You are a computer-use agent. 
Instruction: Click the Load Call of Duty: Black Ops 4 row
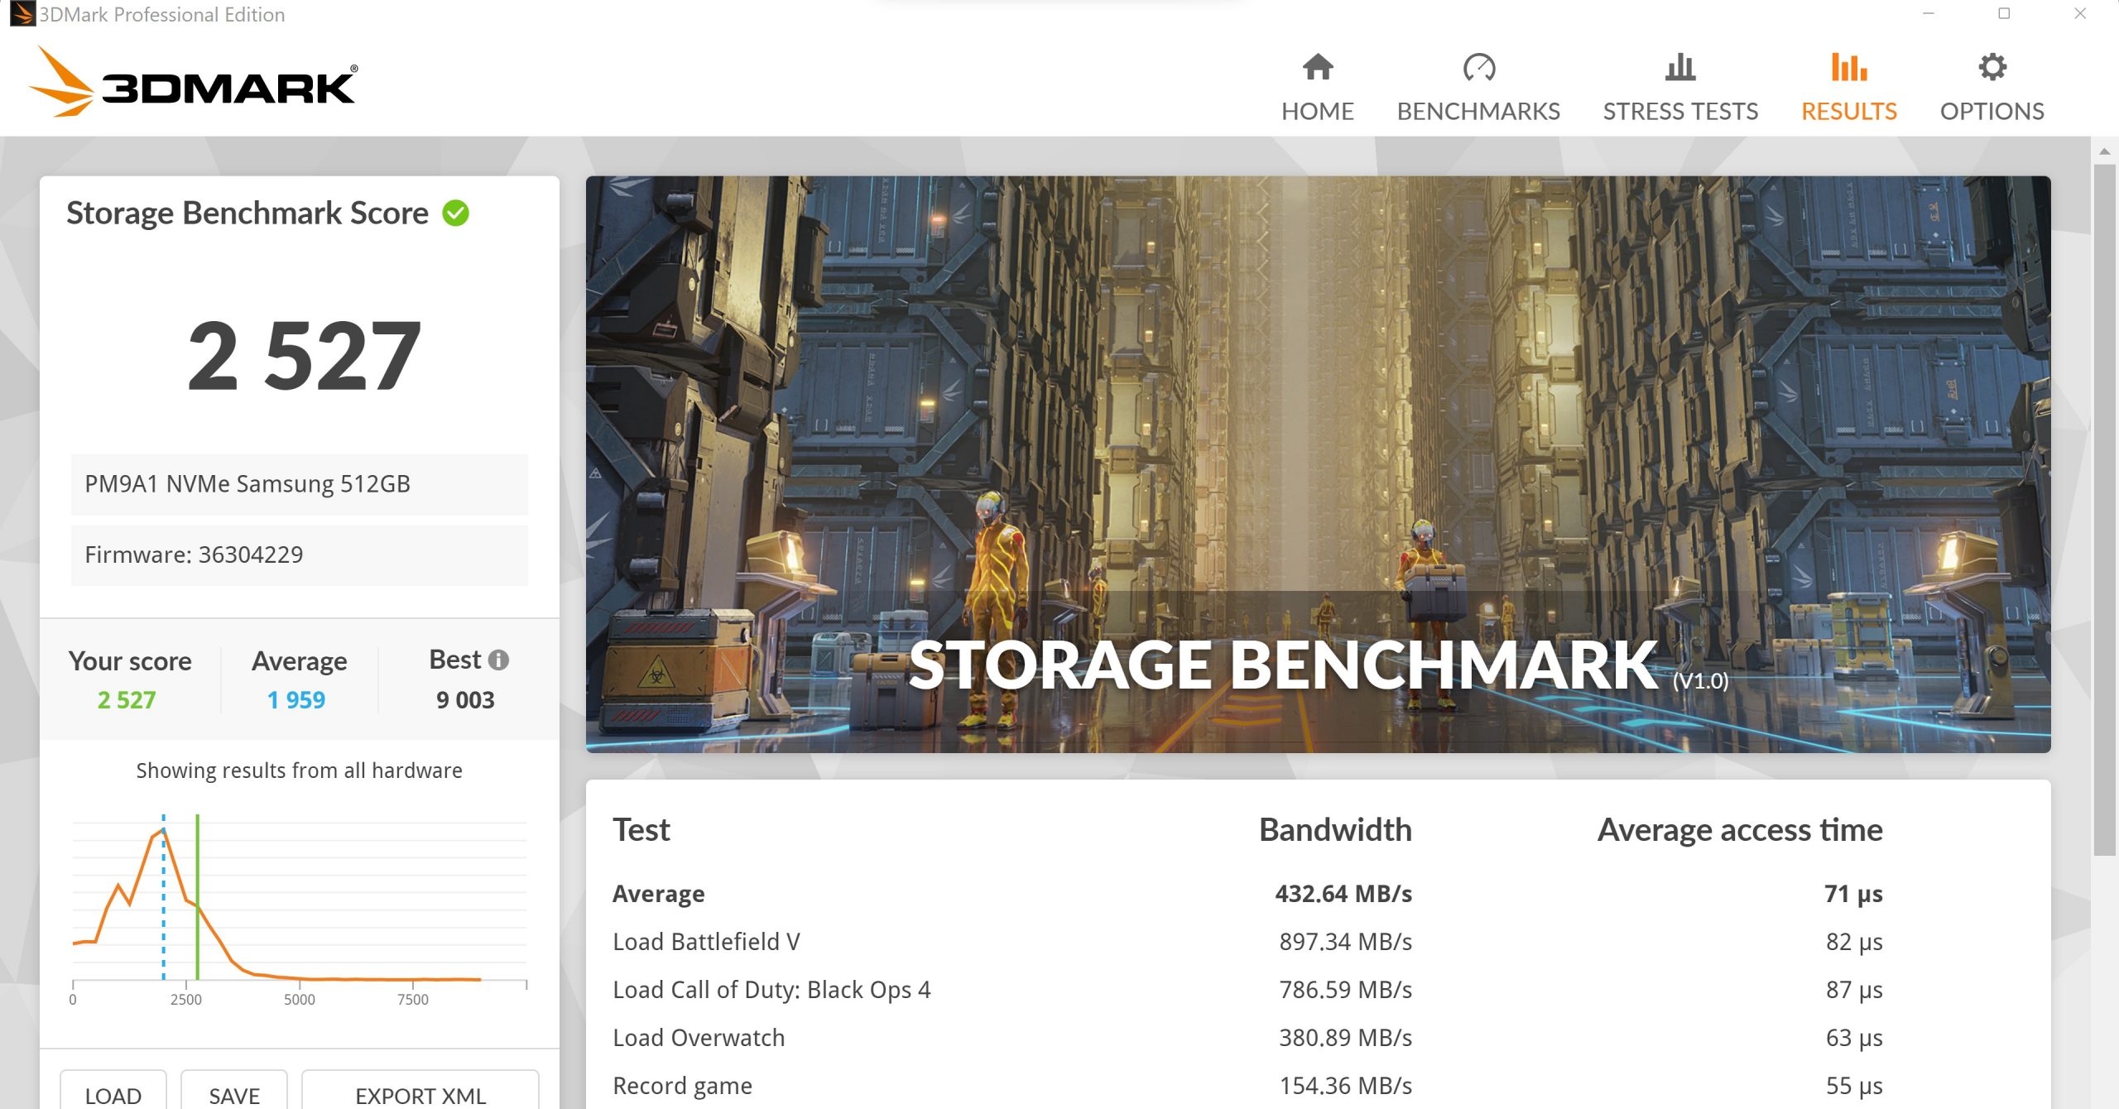click(1247, 990)
